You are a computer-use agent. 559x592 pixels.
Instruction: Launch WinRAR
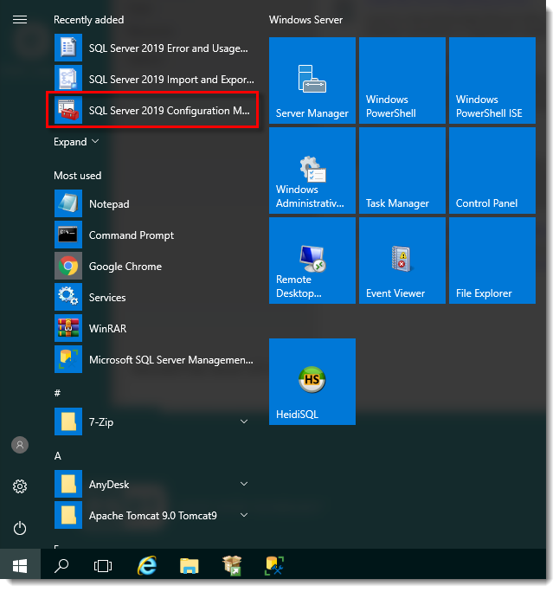point(154,331)
